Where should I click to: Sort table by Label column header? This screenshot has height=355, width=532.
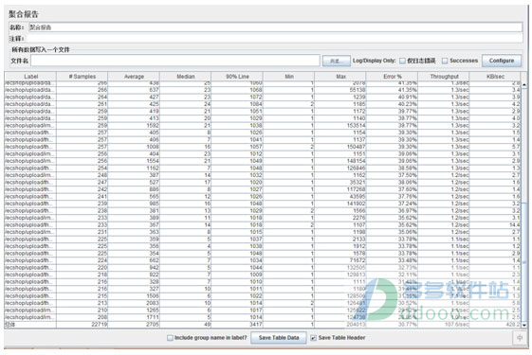tap(30, 77)
